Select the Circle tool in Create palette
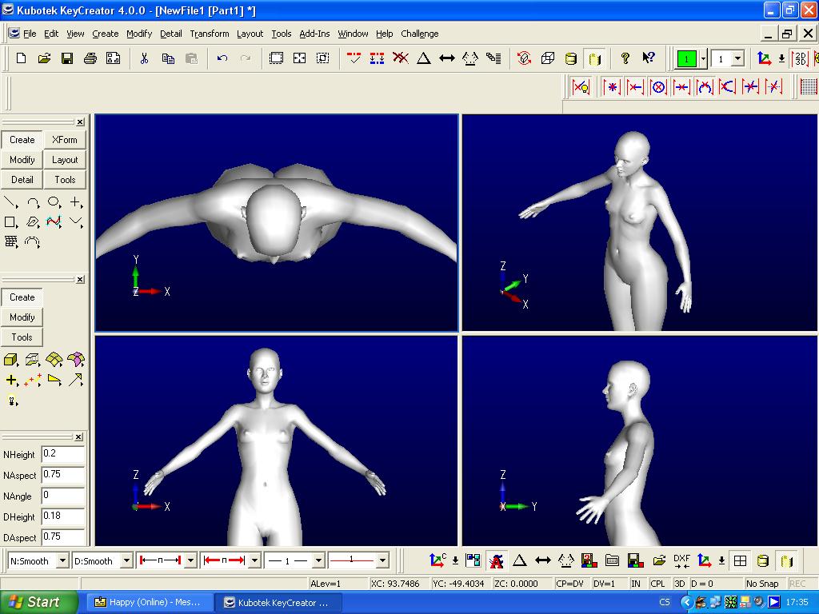819x614 pixels. tap(54, 202)
